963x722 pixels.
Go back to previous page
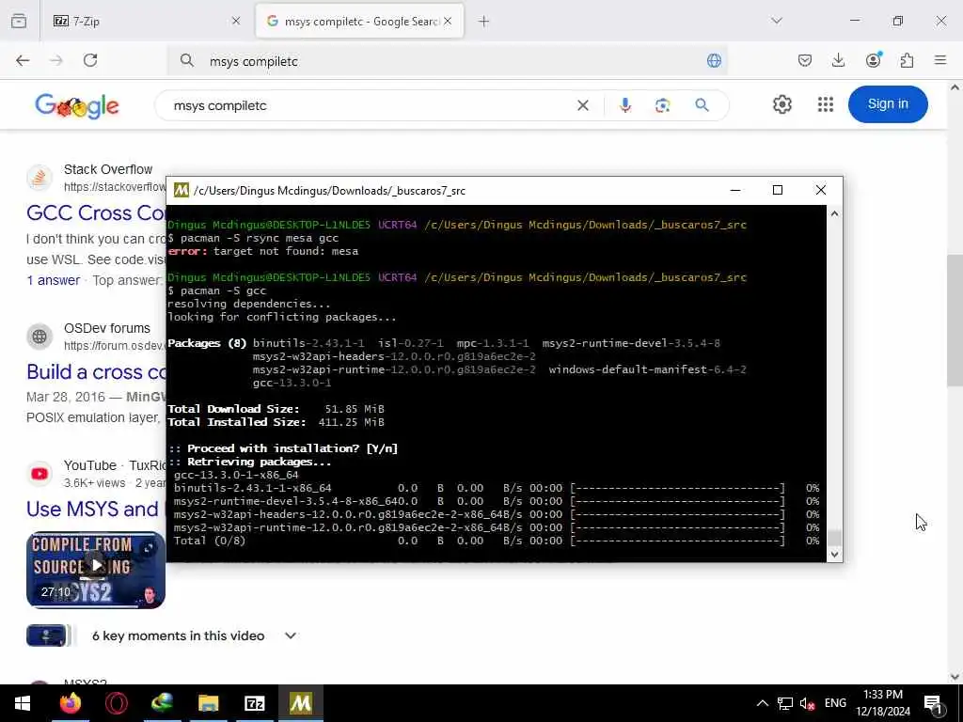[23, 60]
